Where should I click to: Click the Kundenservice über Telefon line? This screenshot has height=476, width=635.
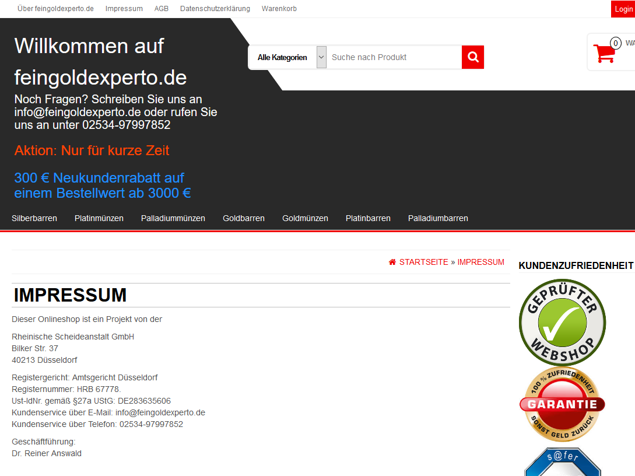tap(97, 425)
